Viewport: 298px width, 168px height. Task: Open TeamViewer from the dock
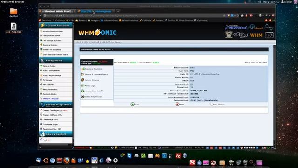tap(129, 155)
